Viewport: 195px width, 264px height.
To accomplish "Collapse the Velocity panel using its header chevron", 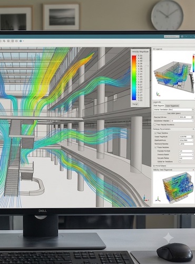I will [193, 170].
